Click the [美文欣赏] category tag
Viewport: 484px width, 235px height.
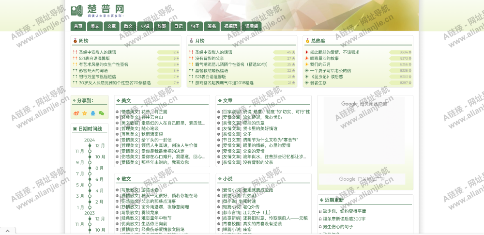(x=130, y=123)
